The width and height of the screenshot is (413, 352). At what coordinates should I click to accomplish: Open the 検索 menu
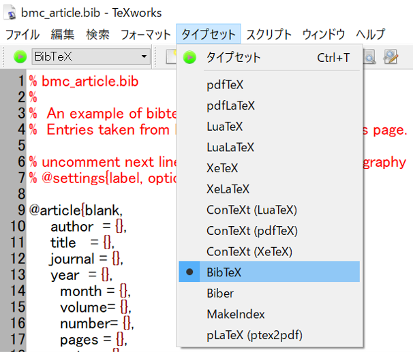[97, 34]
